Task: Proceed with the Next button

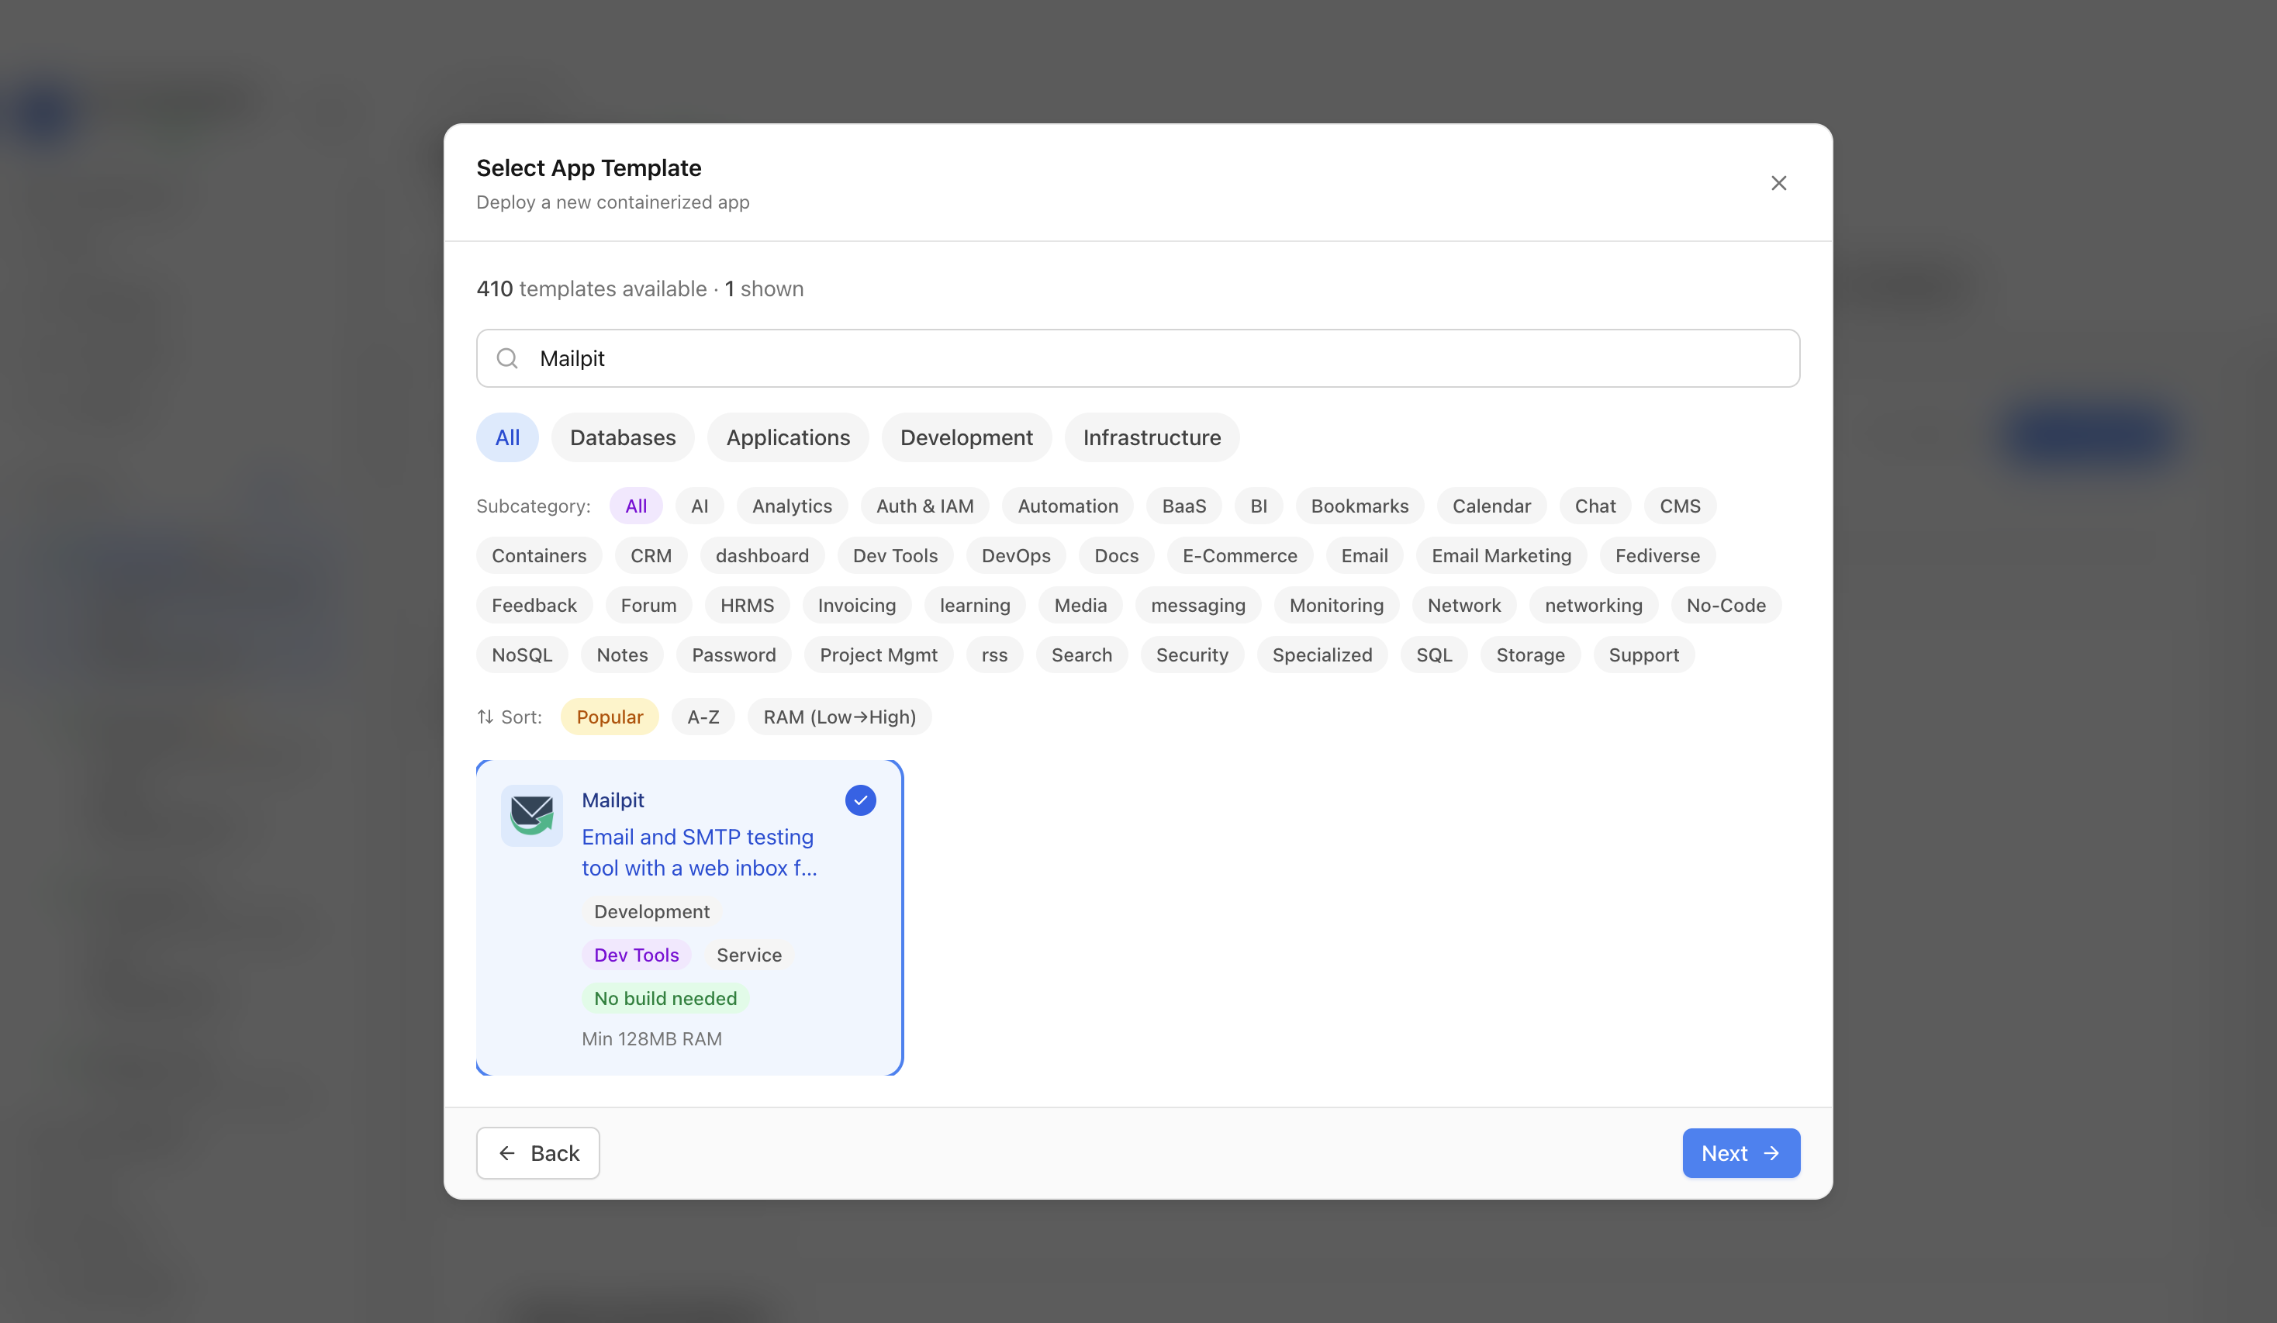Action: click(1740, 1153)
